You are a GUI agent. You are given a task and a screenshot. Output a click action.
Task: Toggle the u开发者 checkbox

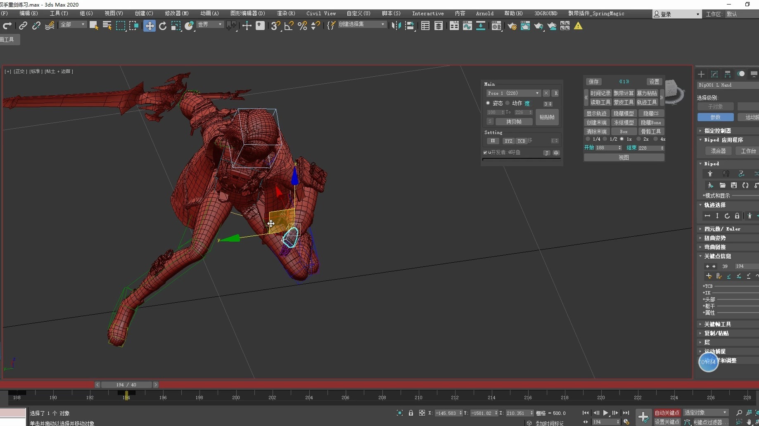[x=485, y=153]
